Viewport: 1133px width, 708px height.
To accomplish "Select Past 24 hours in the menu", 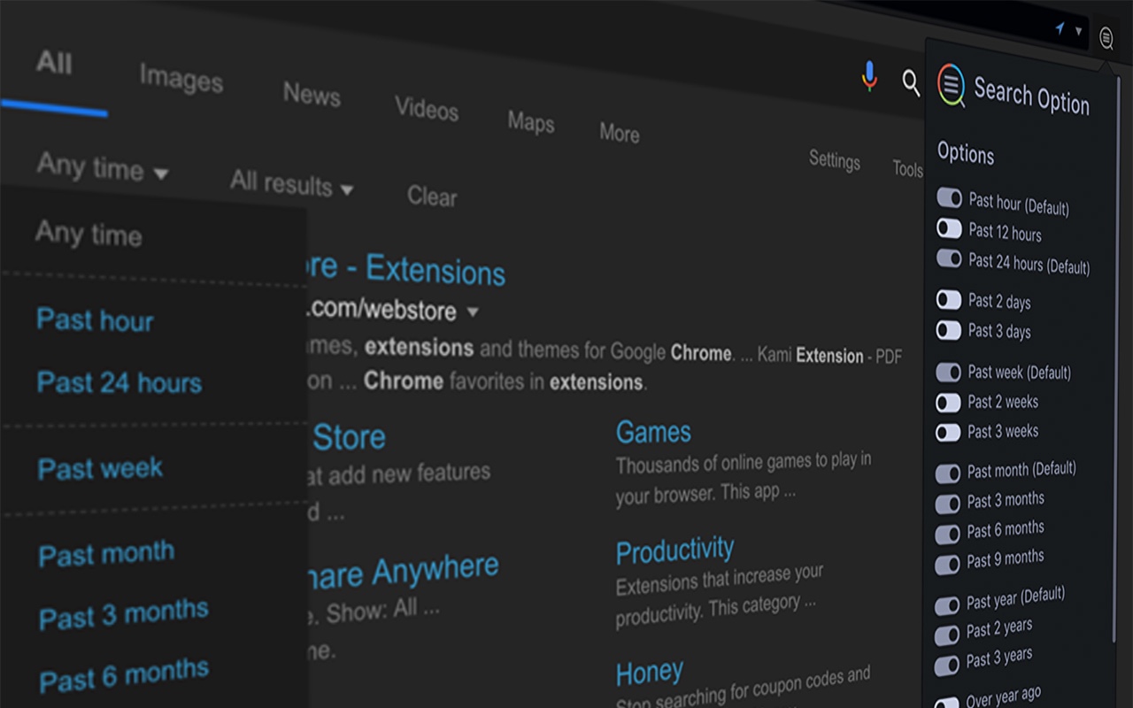I will tap(119, 382).
